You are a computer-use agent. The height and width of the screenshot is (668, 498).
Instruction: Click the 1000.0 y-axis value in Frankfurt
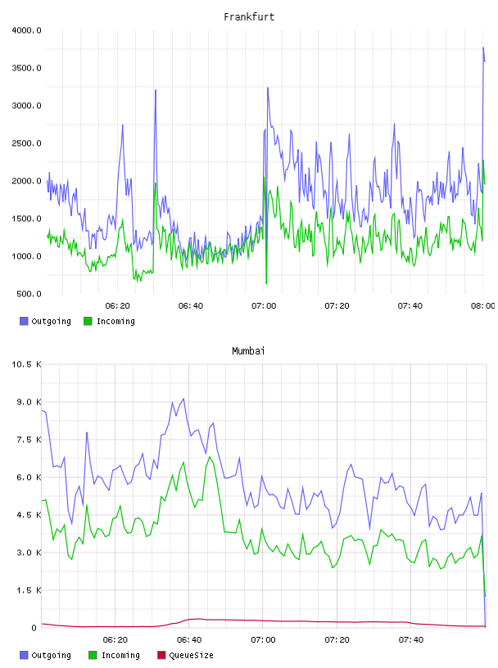(26, 256)
